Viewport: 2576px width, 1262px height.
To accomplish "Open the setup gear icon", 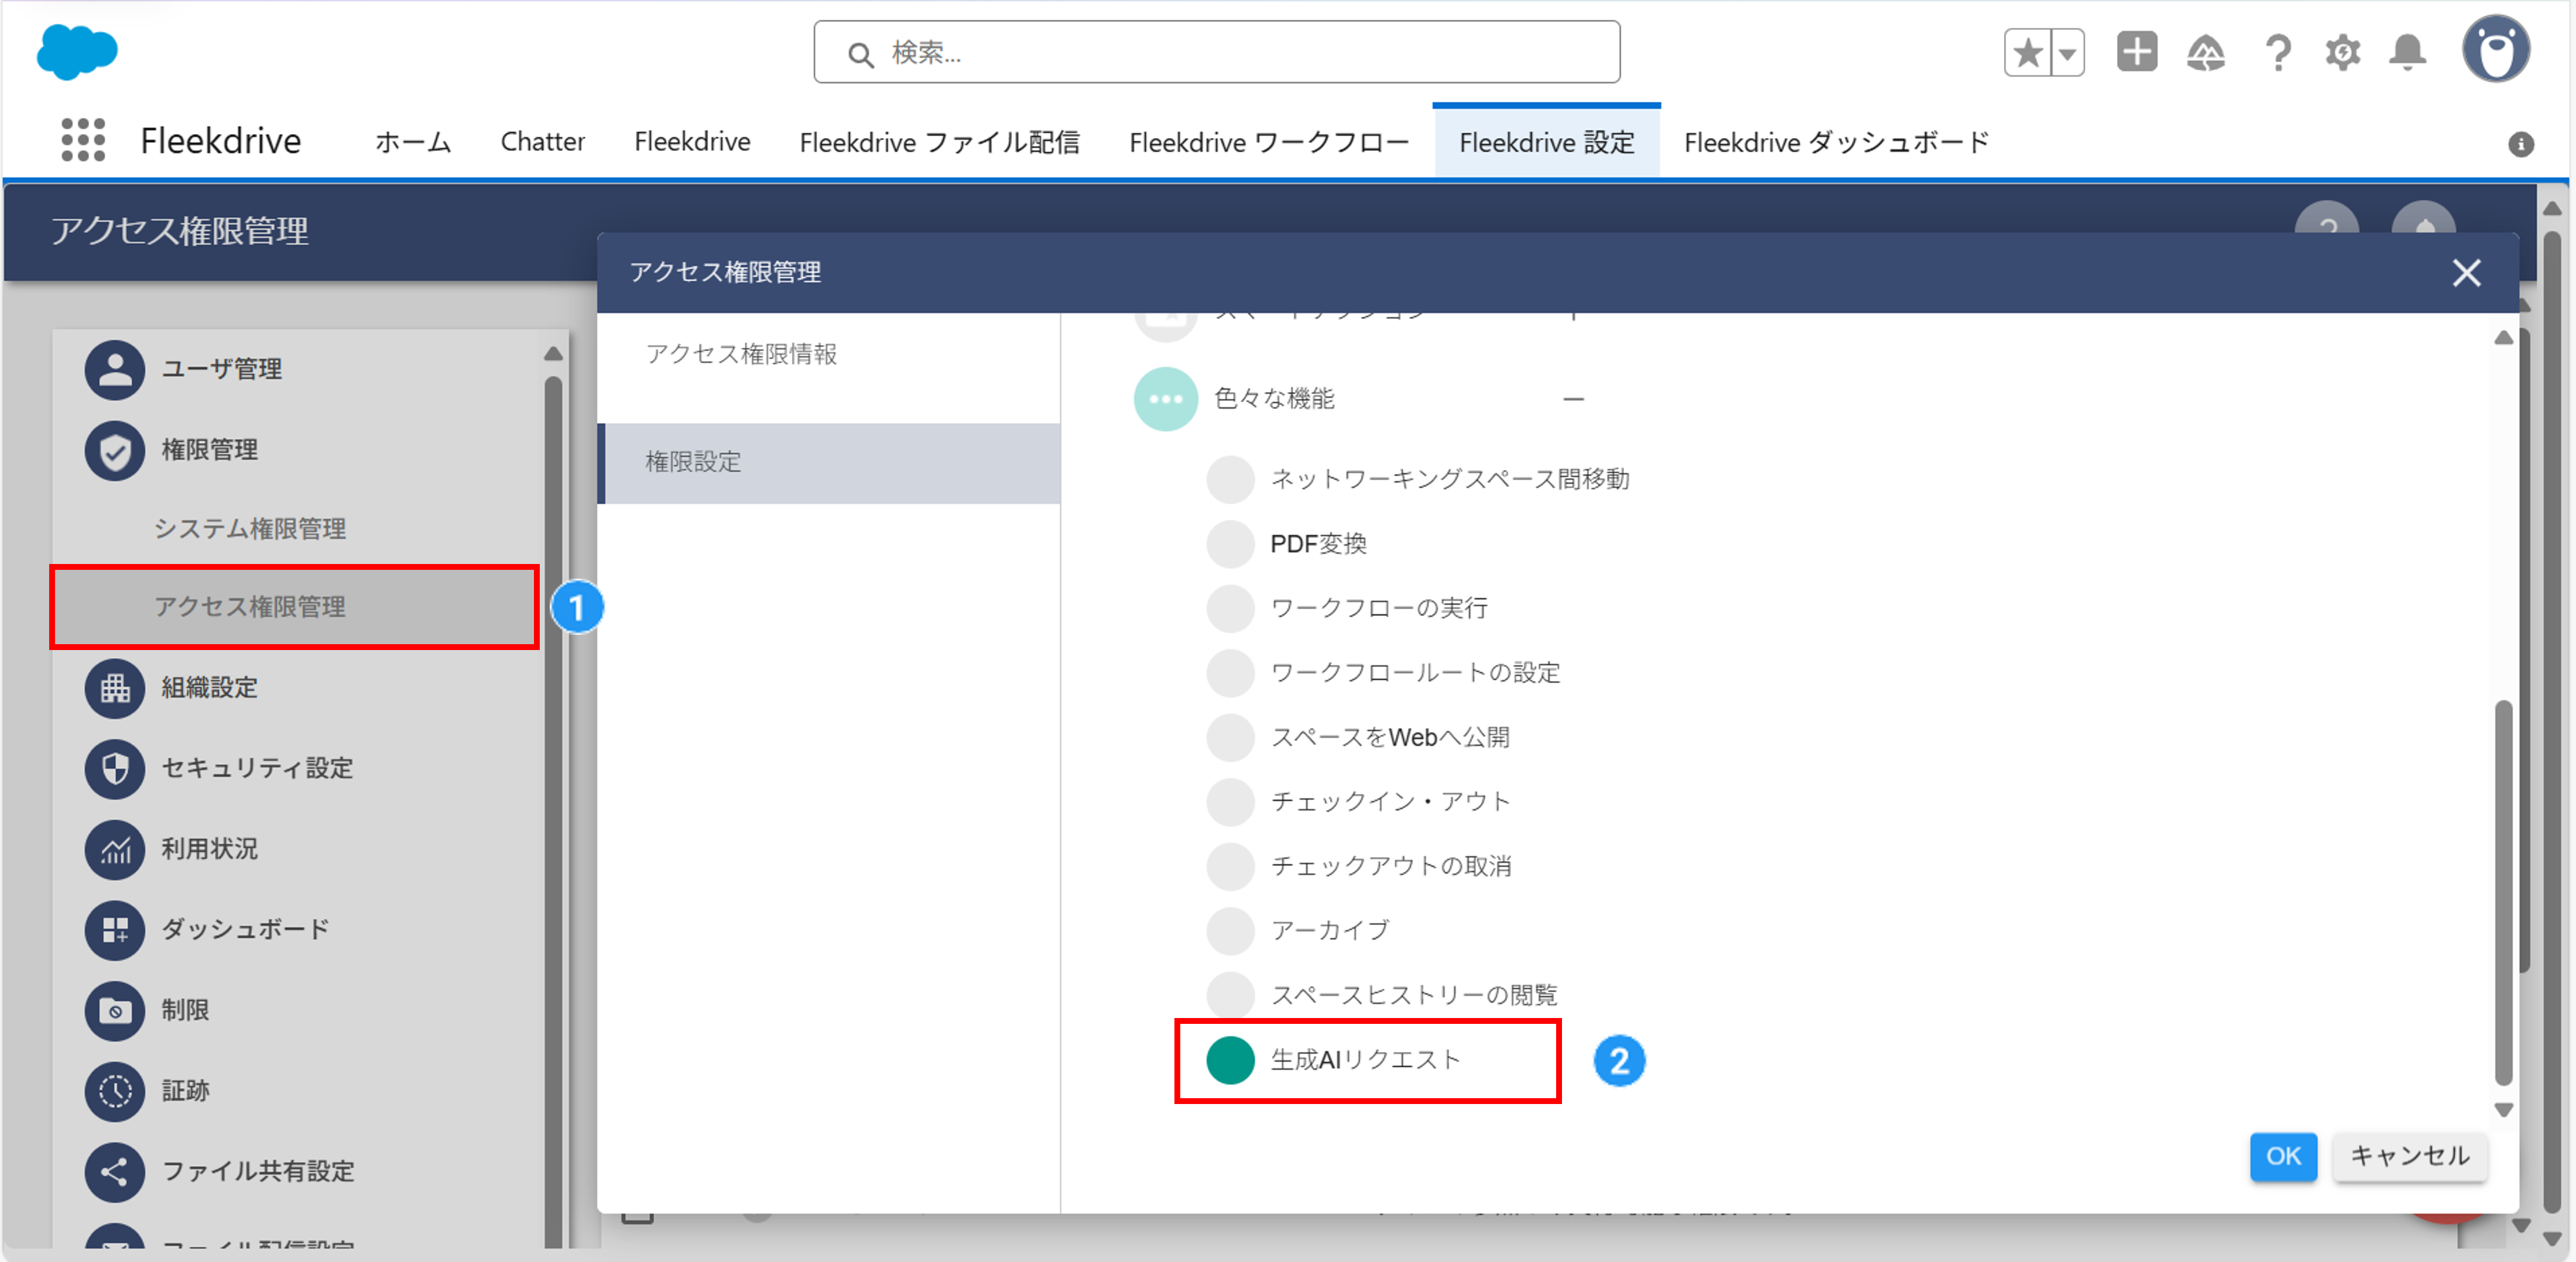I will tap(2343, 53).
